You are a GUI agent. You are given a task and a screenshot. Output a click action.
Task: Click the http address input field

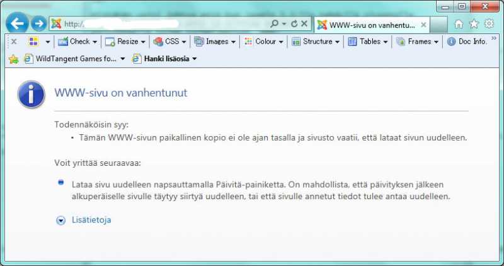(x=164, y=24)
